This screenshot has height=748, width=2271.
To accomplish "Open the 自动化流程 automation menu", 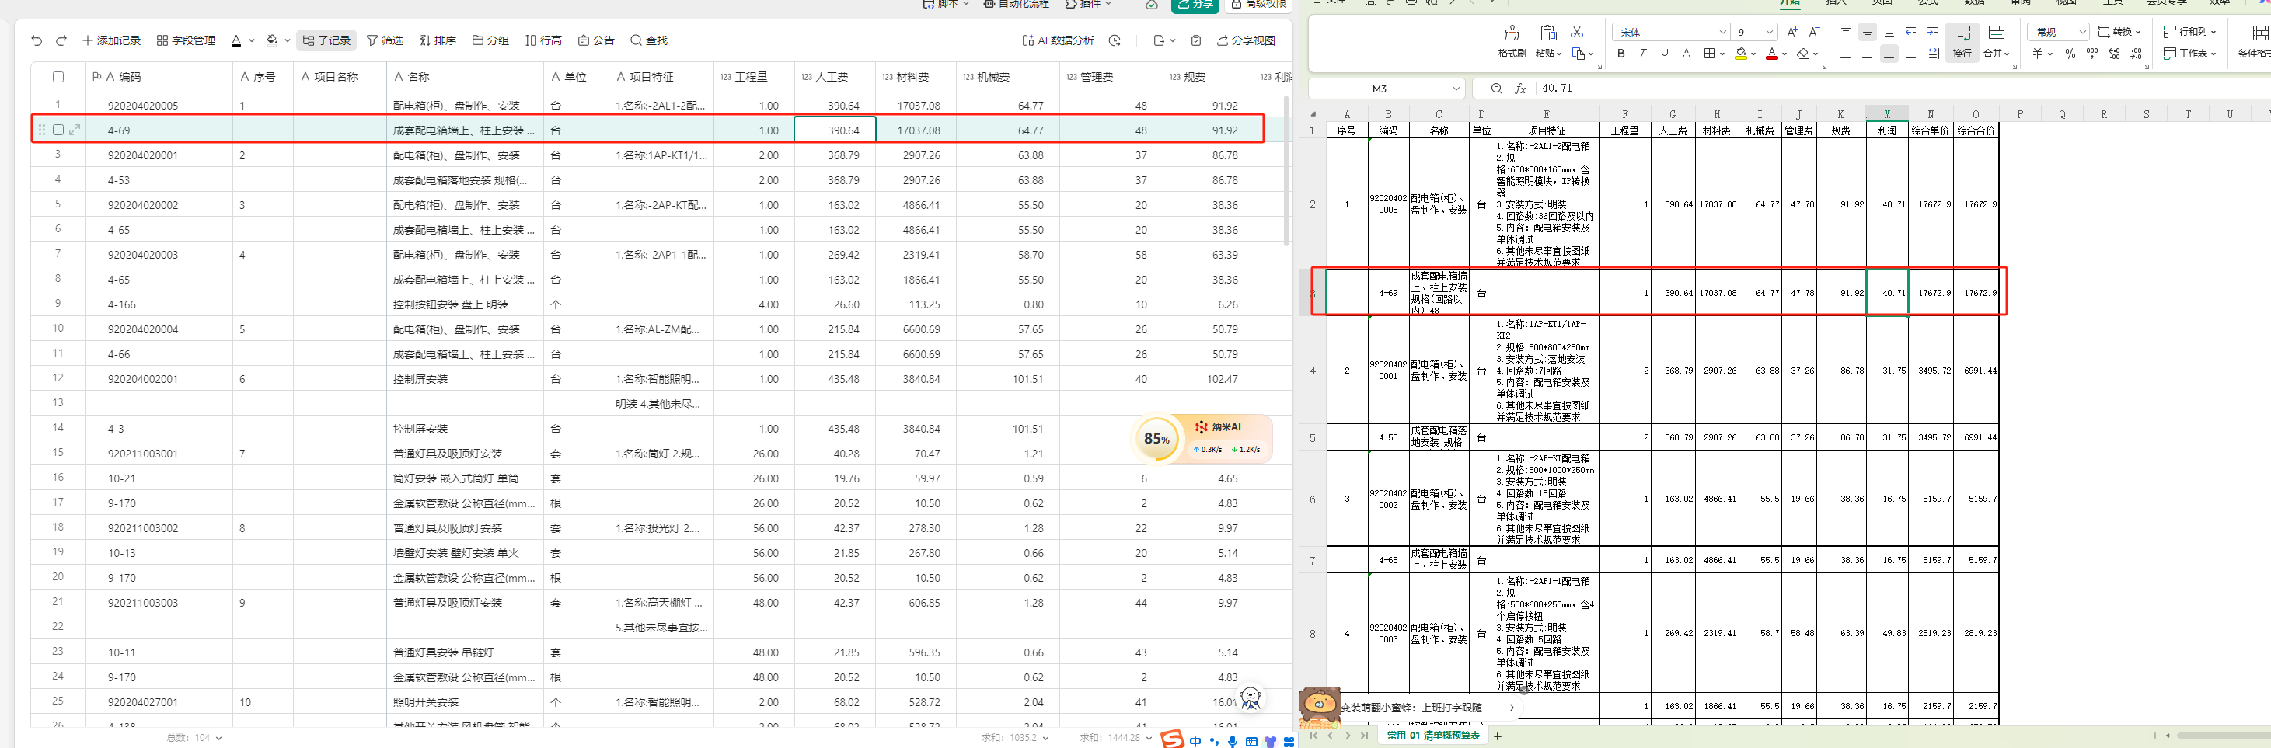I will click(x=1016, y=5).
